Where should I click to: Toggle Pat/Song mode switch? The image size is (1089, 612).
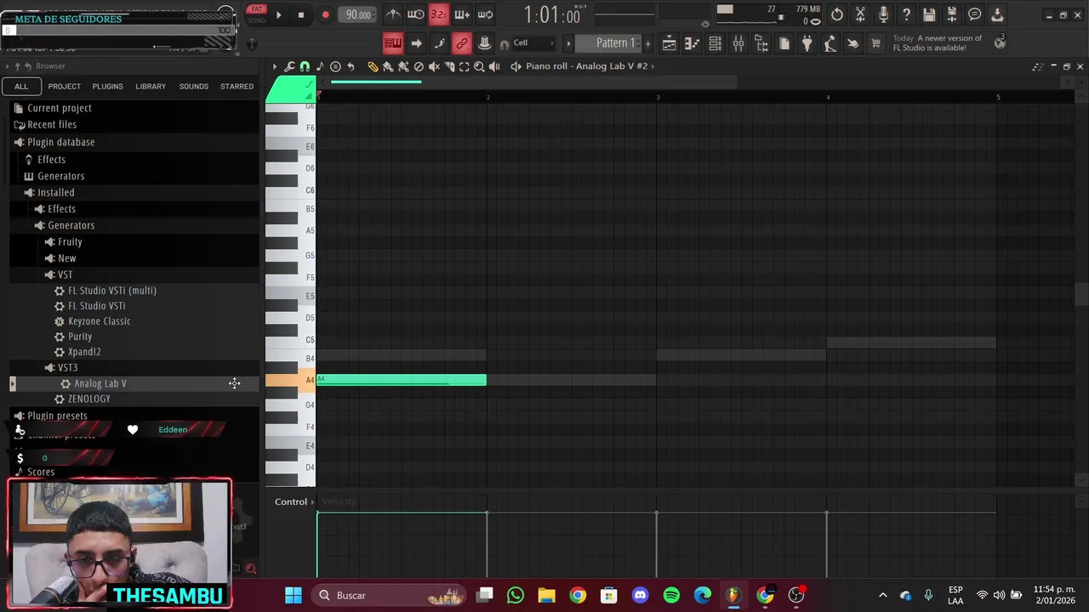click(x=256, y=14)
